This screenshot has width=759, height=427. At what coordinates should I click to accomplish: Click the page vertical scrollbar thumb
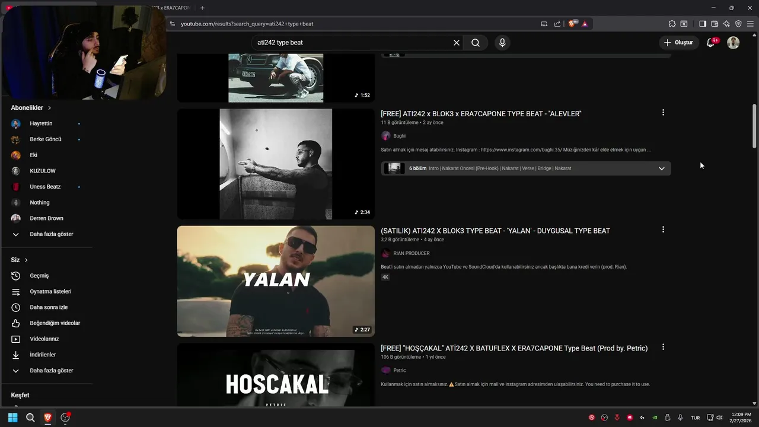(754, 126)
